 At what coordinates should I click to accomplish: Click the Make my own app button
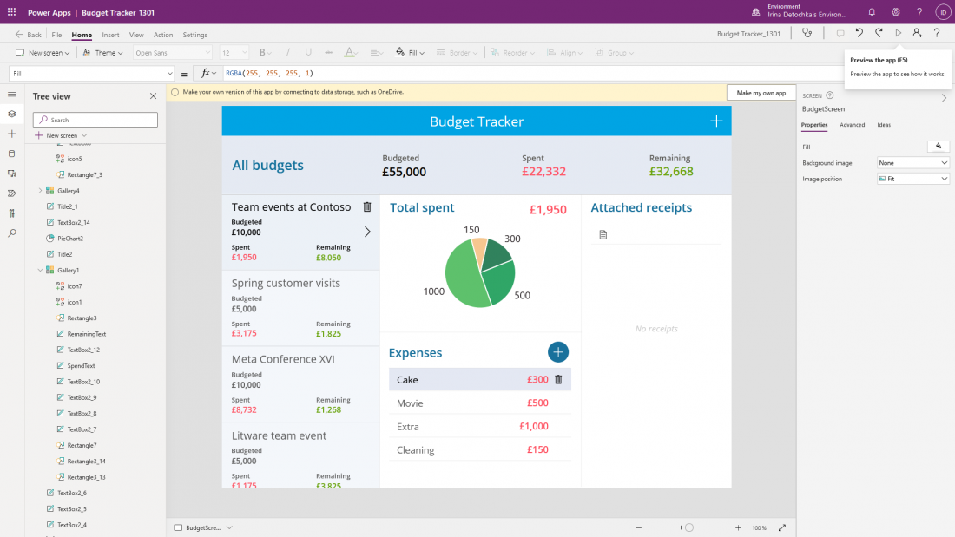(x=761, y=93)
